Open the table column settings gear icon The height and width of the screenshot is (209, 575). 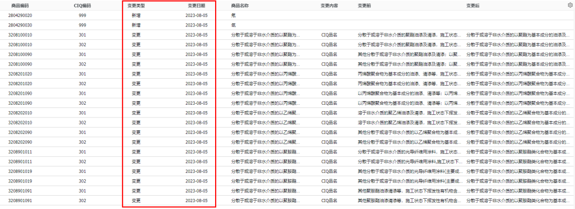[x=570, y=5]
